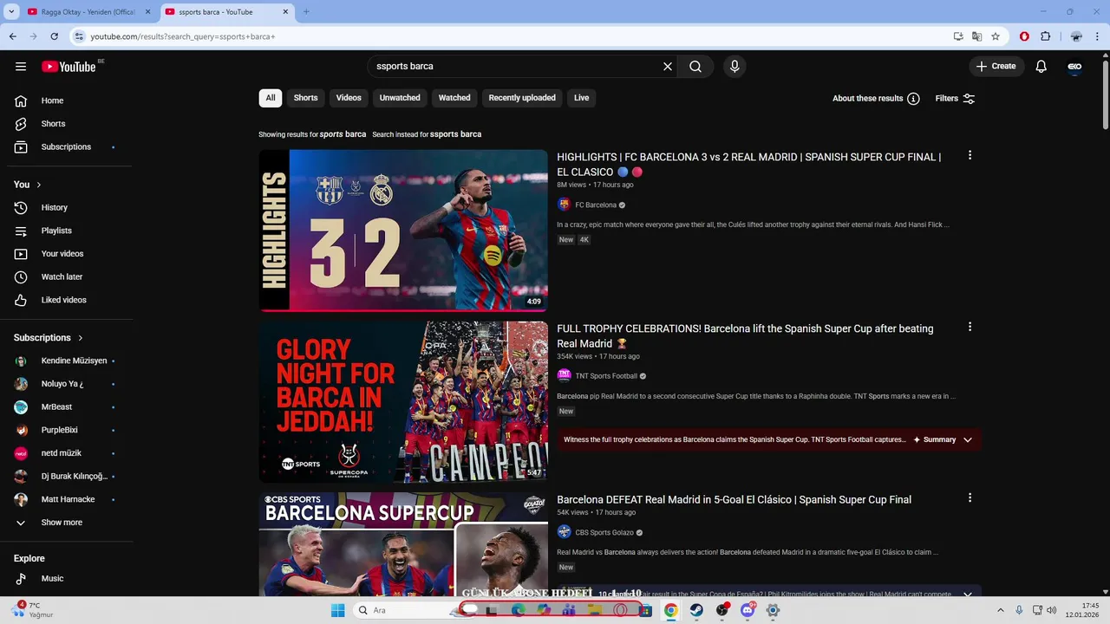Screen dimensions: 1110x624
Task: Open the tab search dropdown arrow
Action: [x=11, y=12]
